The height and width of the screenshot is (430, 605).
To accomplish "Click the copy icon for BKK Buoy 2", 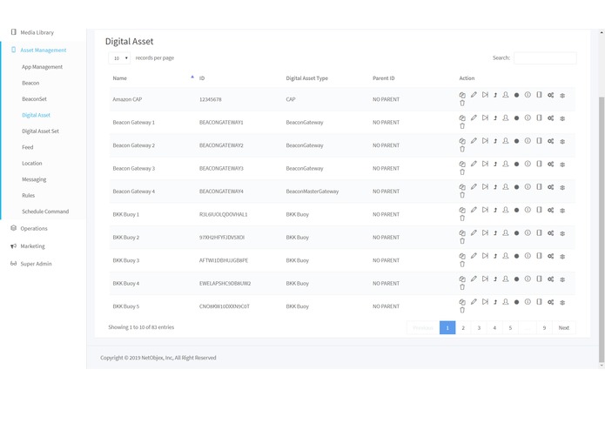I will coord(462,233).
